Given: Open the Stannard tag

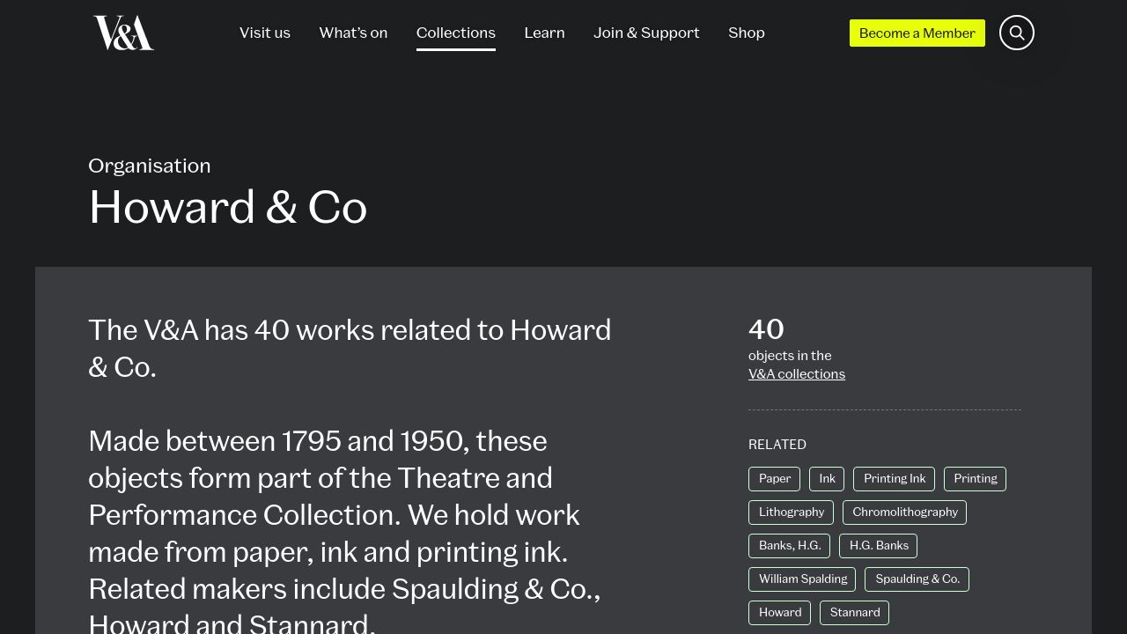Looking at the screenshot, I should 855,613.
